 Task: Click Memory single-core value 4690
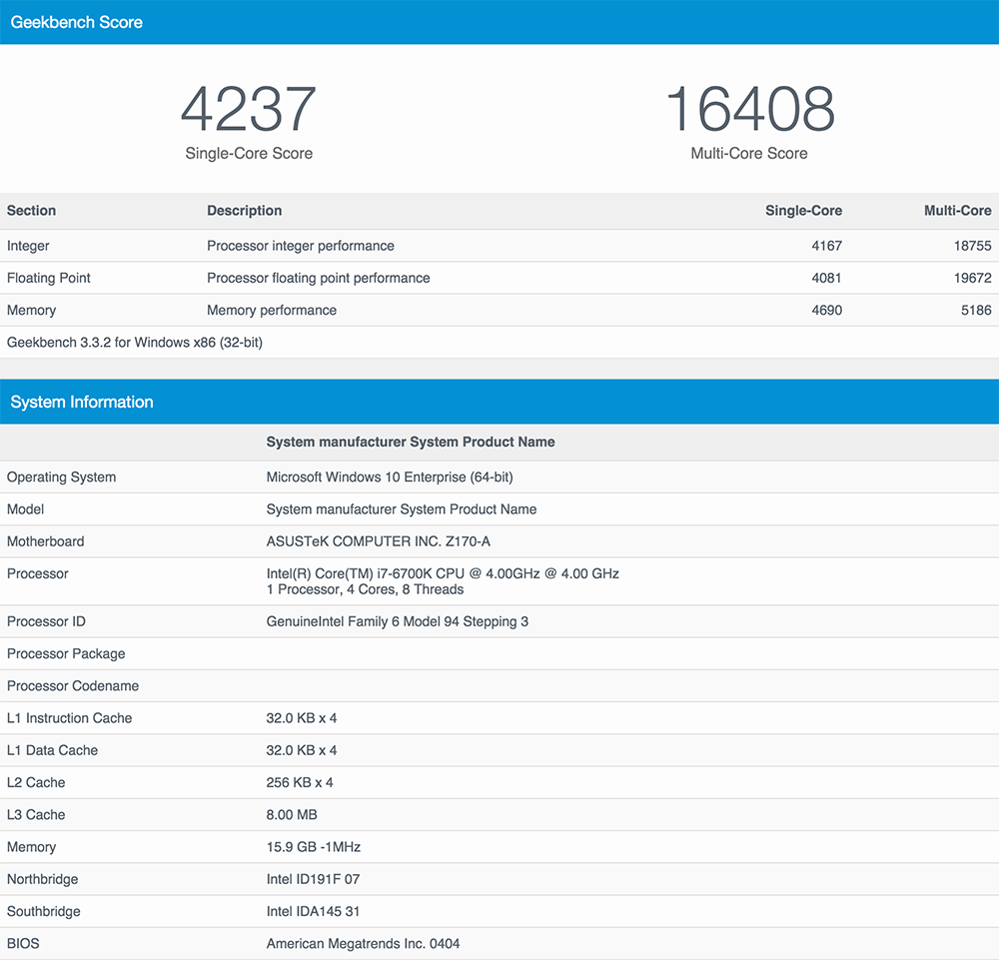tap(827, 311)
